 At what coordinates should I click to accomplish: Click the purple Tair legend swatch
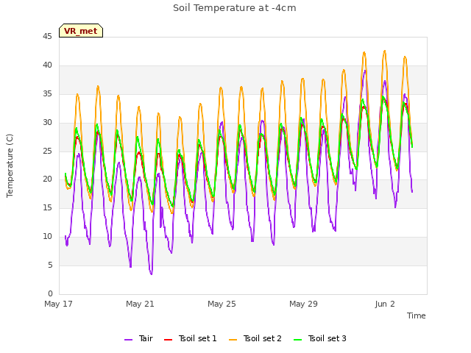129,340
